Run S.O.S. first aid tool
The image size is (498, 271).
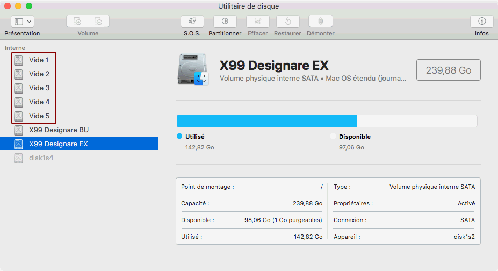pyautogui.click(x=192, y=22)
